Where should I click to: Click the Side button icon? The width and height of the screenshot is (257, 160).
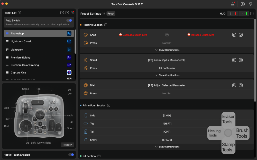point(86,115)
